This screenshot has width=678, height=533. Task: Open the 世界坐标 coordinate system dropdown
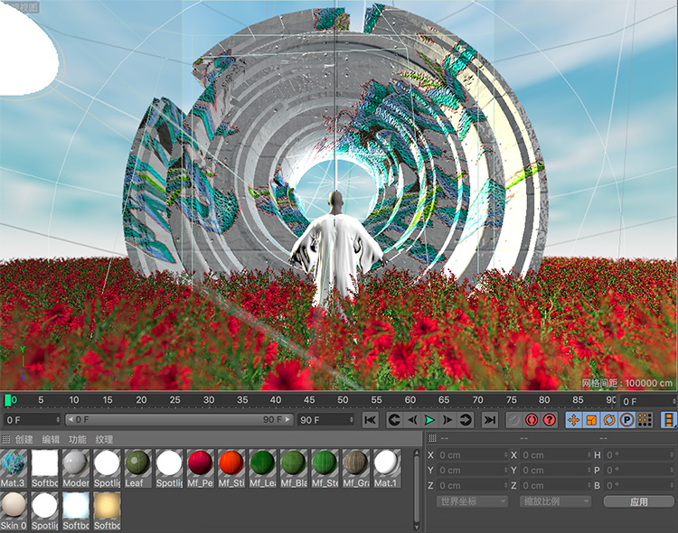pyautogui.click(x=470, y=501)
